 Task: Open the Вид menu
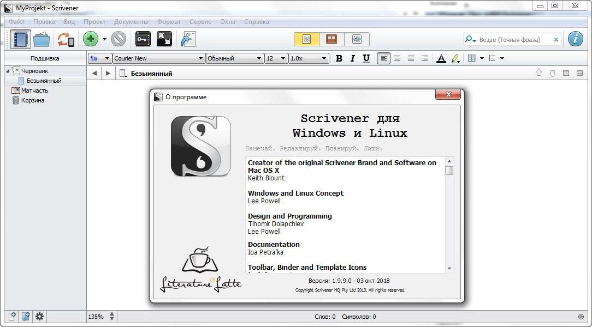point(69,22)
